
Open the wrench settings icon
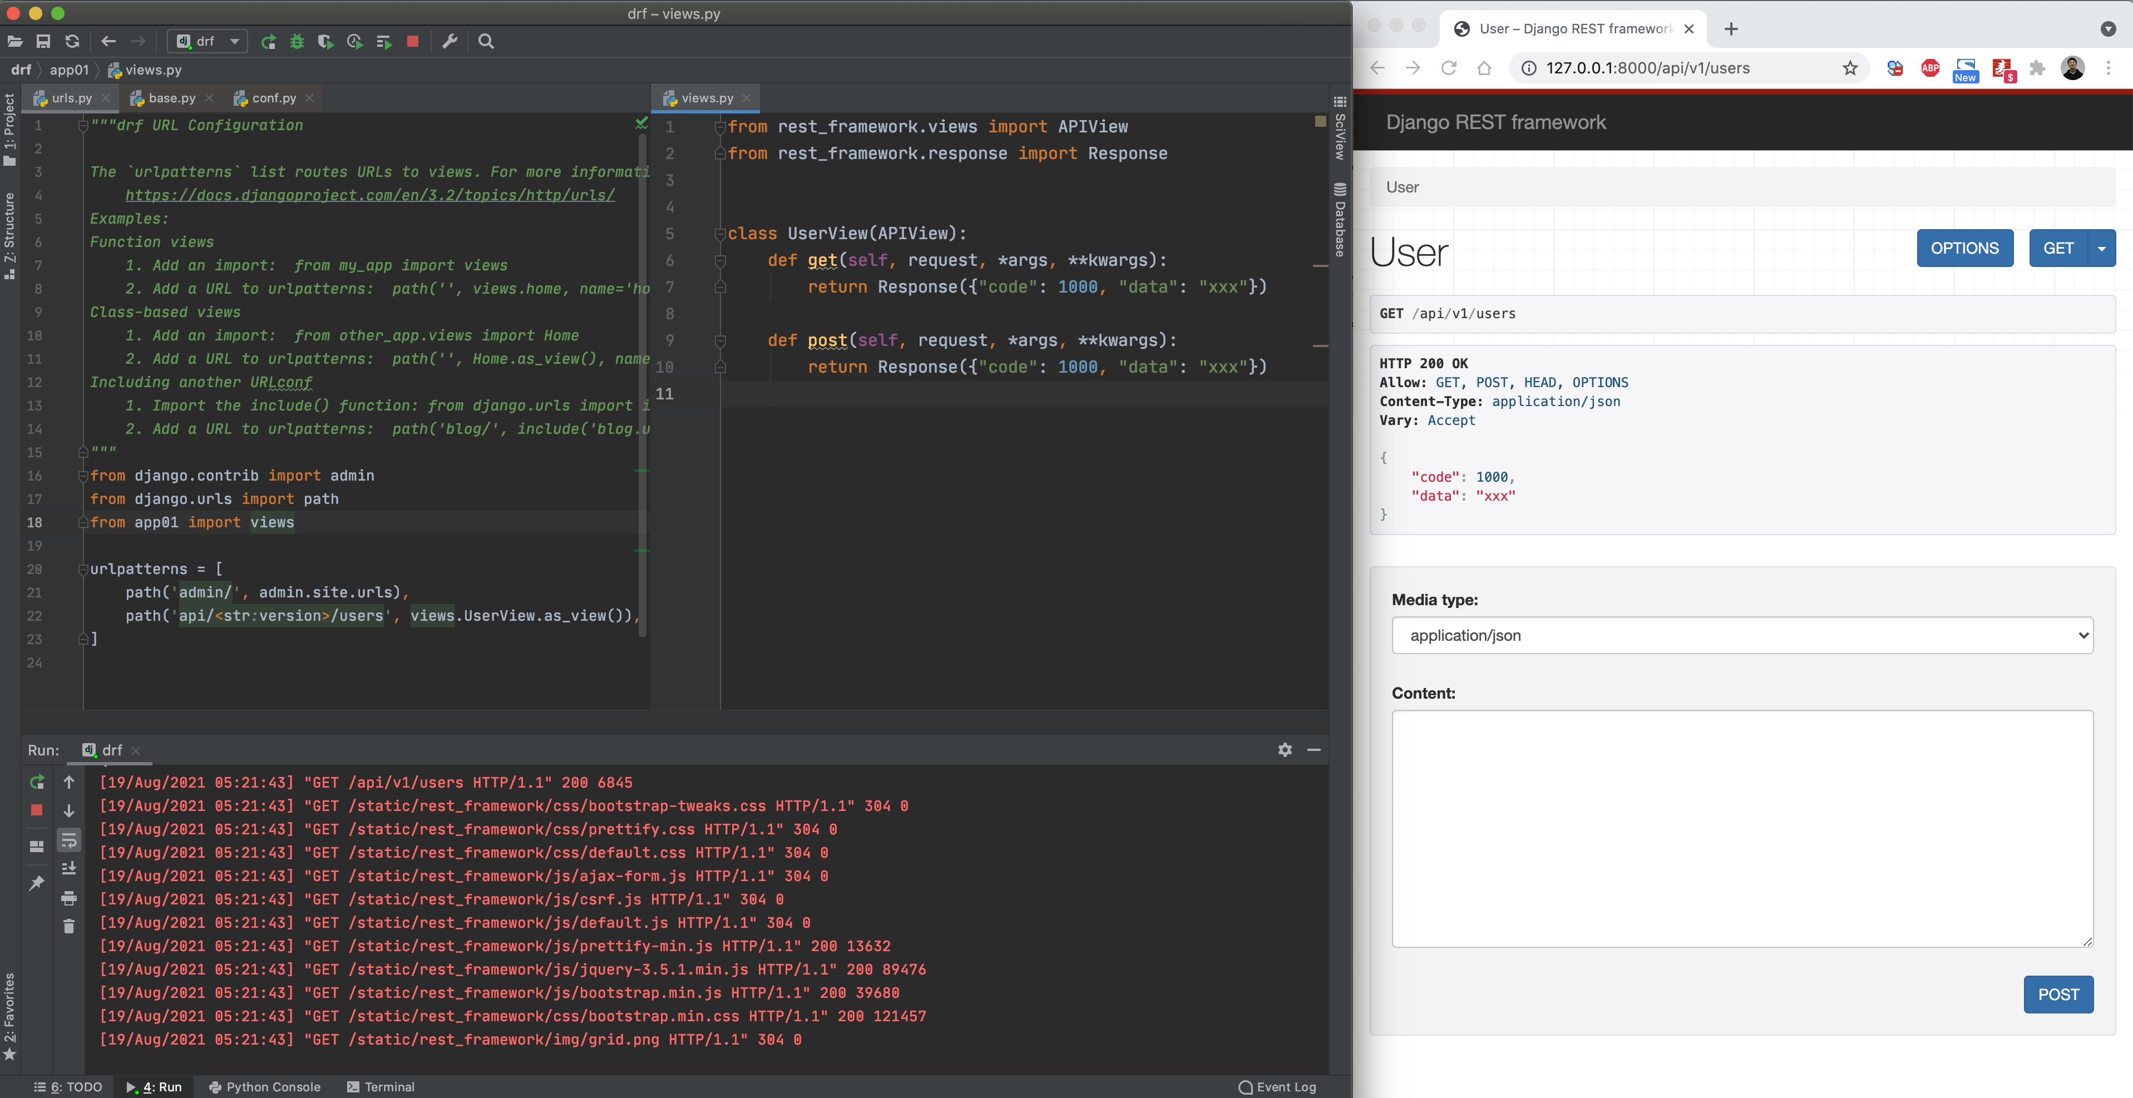(x=450, y=41)
